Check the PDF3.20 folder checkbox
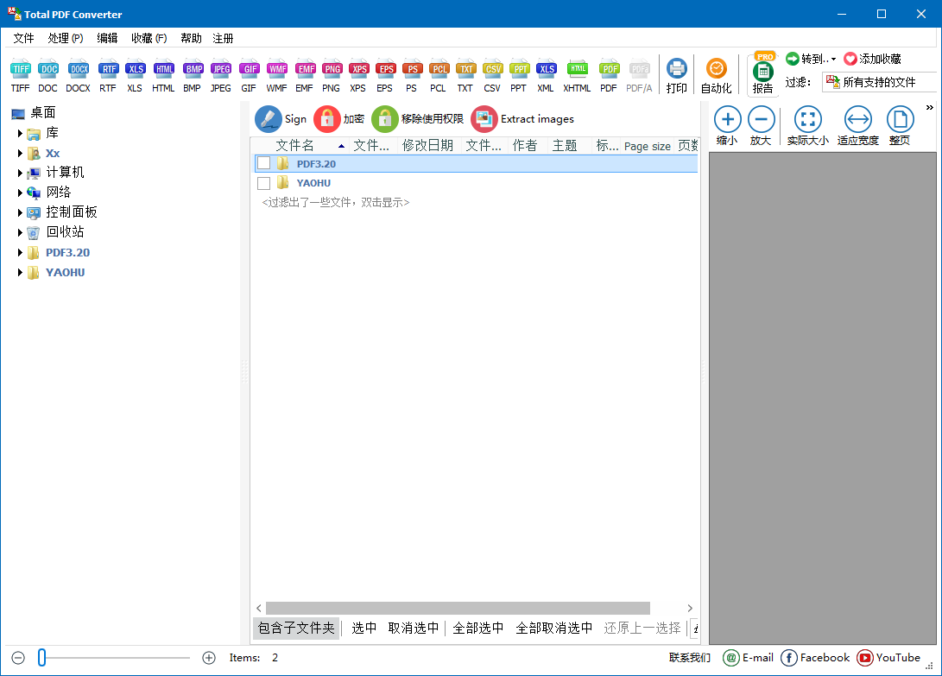 (264, 163)
